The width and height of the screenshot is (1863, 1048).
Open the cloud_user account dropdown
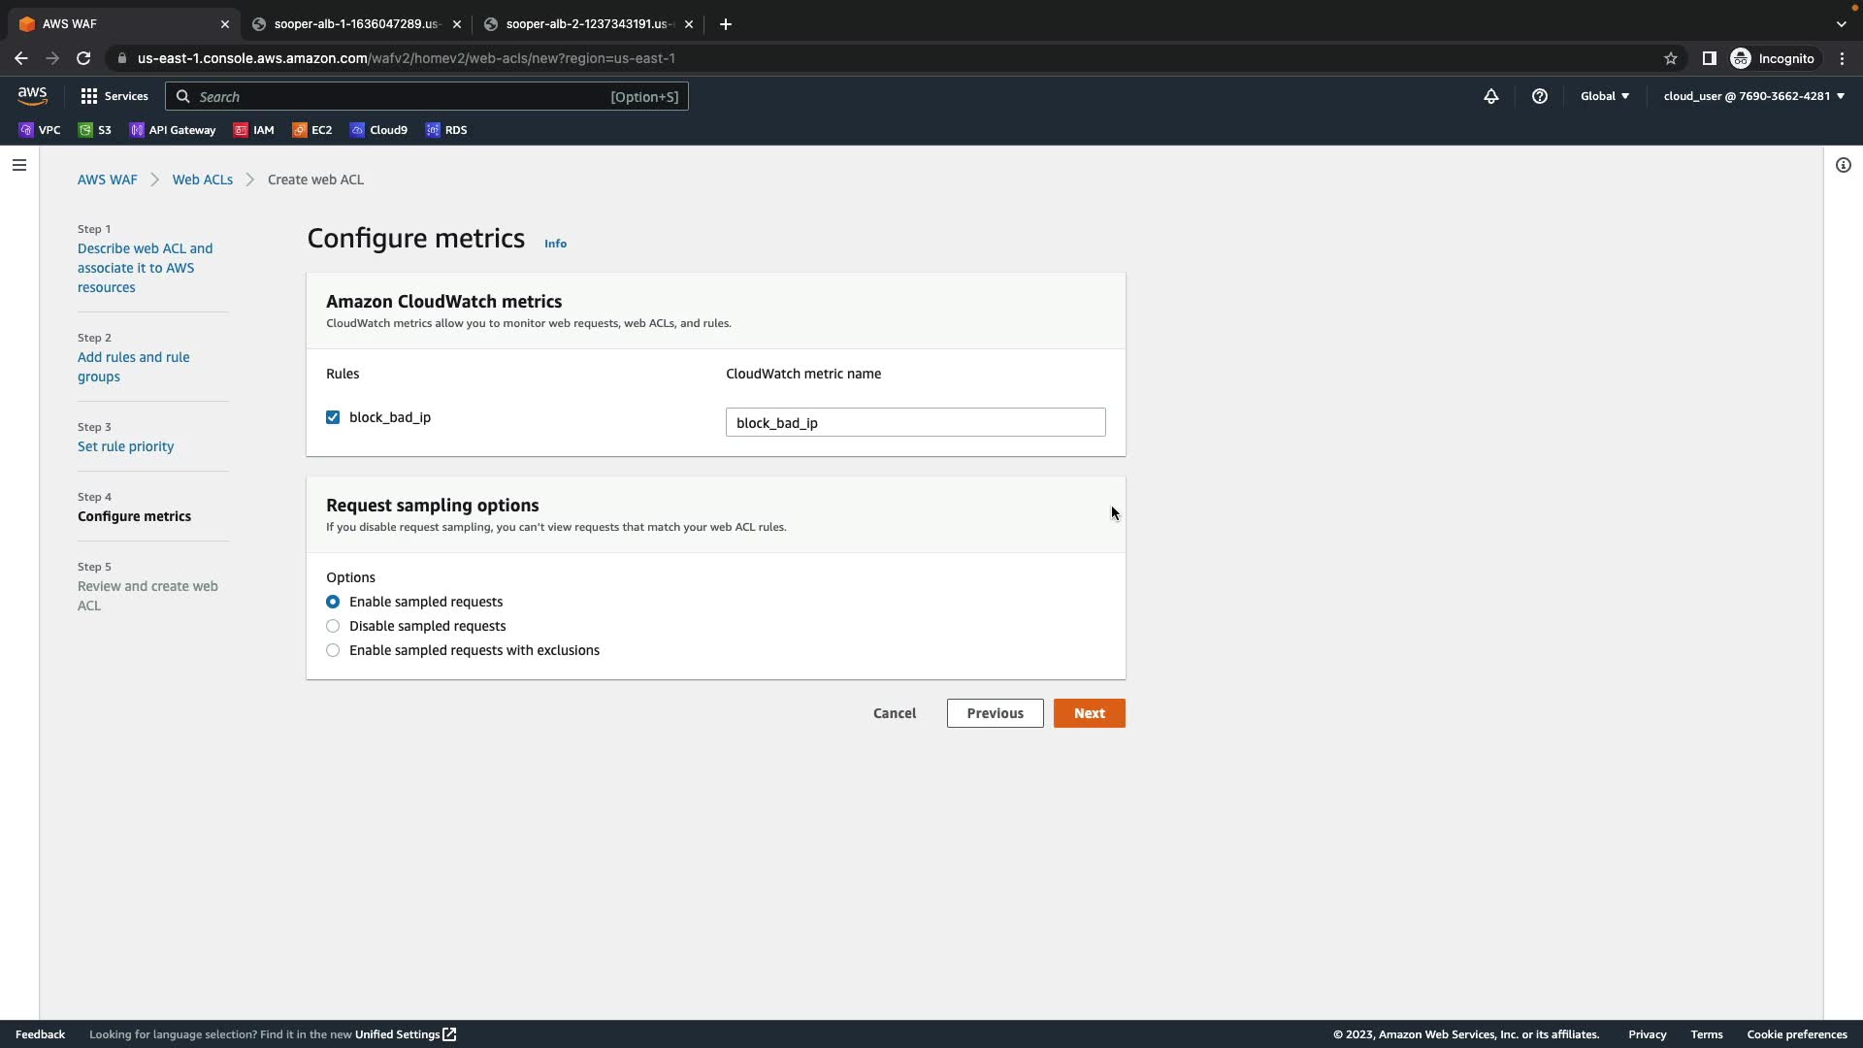(x=1753, y=96)
